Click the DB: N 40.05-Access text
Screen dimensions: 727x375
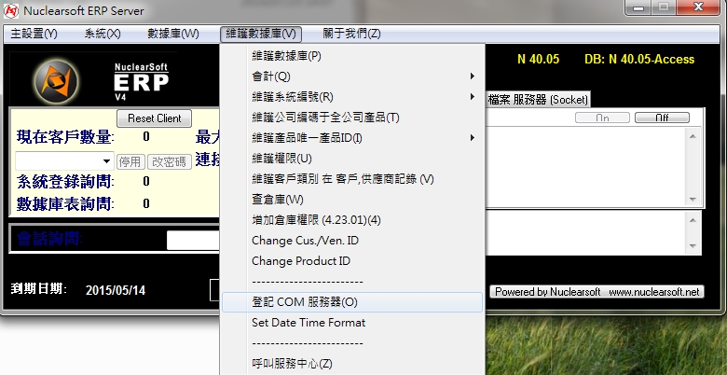click(x=639, y=60)
